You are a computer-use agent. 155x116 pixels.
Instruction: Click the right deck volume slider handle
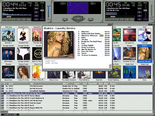(x=152, y=17)
